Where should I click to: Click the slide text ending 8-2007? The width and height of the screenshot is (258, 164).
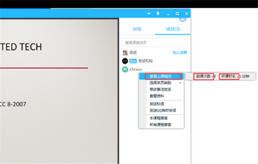tap(13, 104)
